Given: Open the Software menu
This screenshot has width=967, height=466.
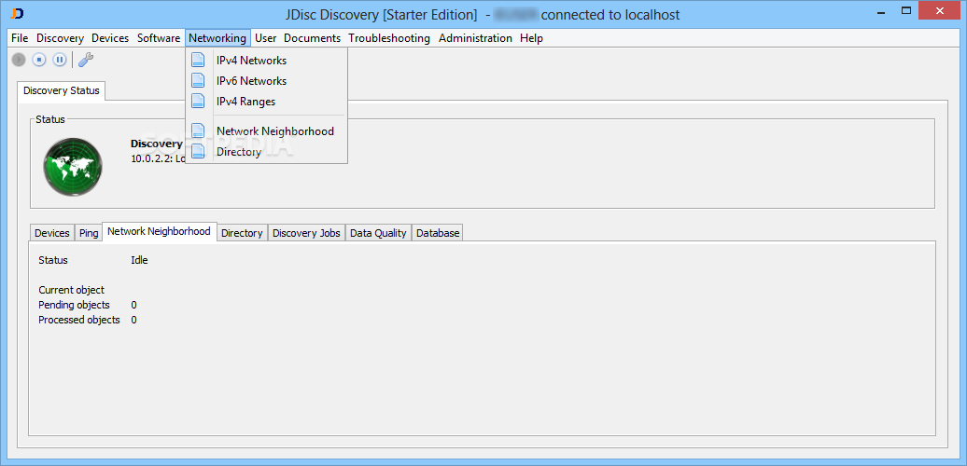Looking at the screenshot, I should coord(159,38).
